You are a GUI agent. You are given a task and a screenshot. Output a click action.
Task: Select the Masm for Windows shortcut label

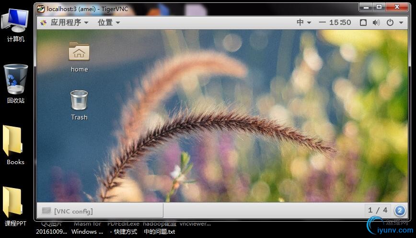[x=87, y=227]
